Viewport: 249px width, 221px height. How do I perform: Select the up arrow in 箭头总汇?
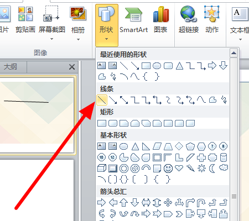(124, 203)
